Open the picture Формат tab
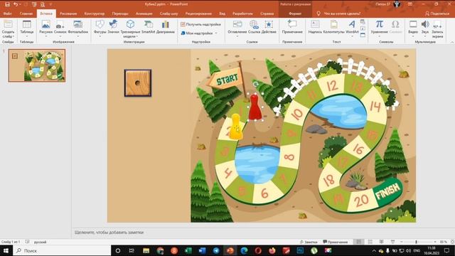 tap(295, 14)
